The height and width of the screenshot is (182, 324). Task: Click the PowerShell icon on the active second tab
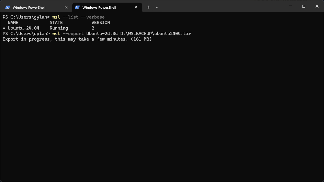[x=77, y=7]
